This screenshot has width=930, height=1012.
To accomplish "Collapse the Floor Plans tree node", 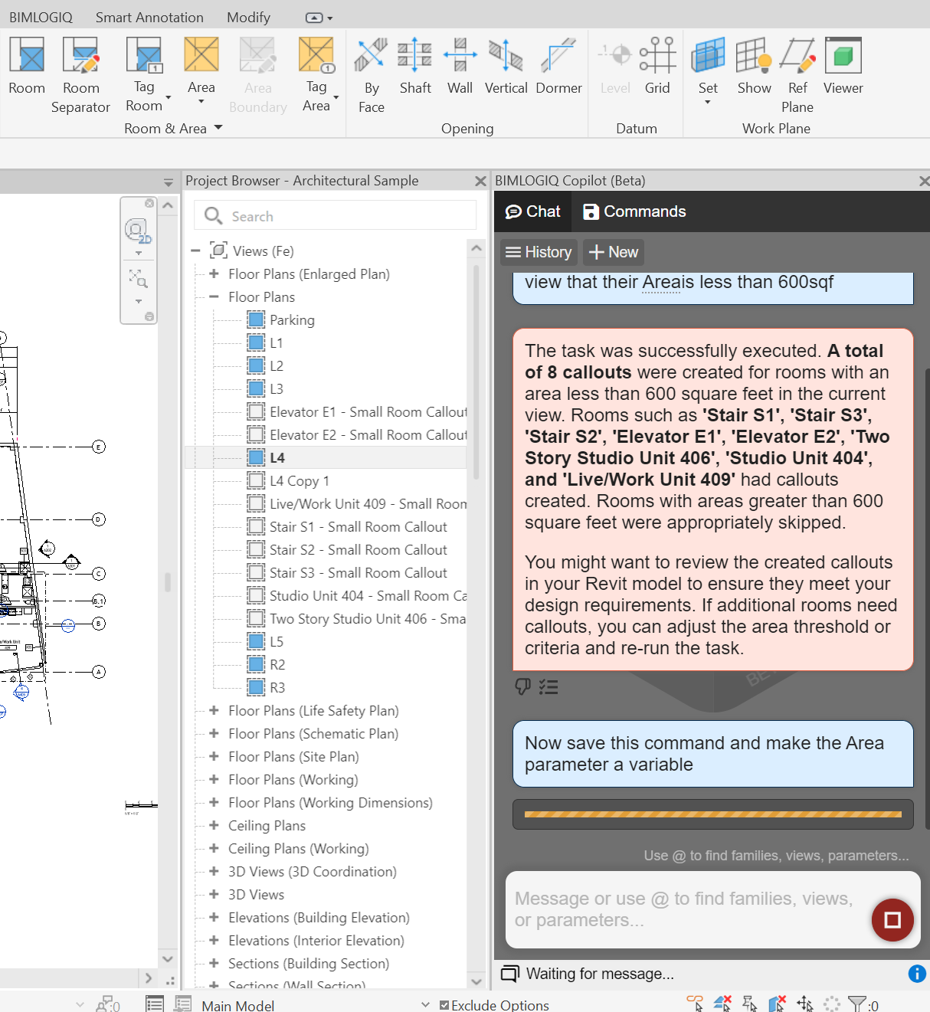I will 214,297.
